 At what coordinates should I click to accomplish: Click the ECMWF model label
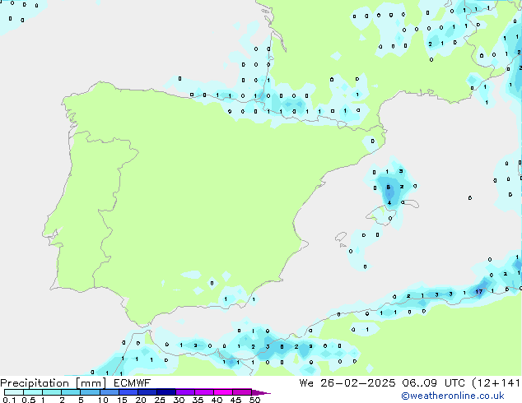(x=133, y=383)
